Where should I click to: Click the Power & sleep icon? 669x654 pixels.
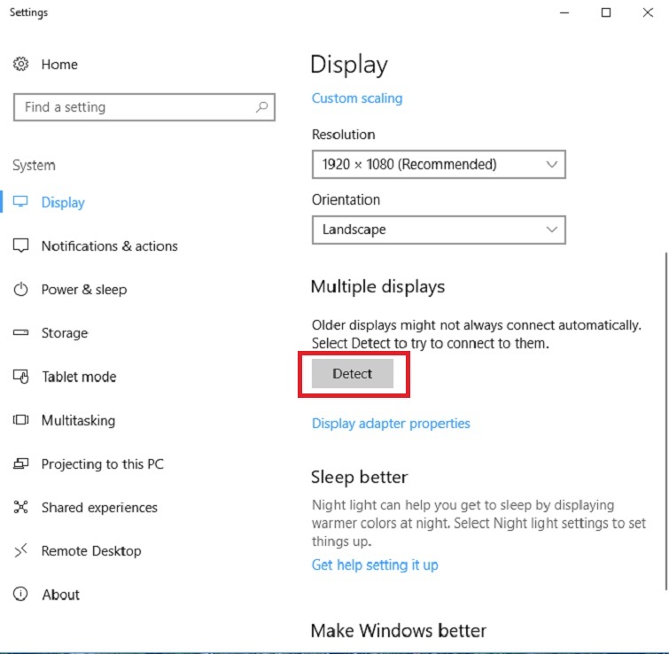pyautogui.click(x=21, y=290)
